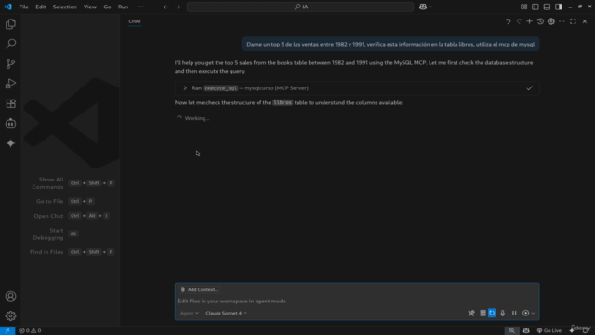Viewport: 595px width, 335px height.
Task: Open the File menu
Action: tap(23, 7)
